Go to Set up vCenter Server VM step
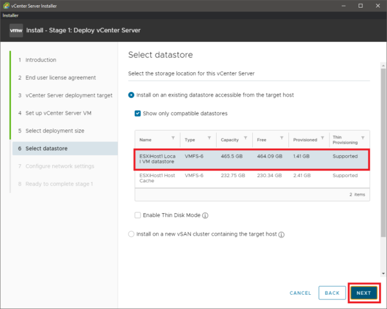387x309 pixels. click(x=58, y=113)
